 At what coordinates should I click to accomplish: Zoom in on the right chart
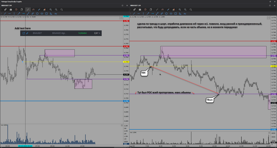(x=180, y=9)
